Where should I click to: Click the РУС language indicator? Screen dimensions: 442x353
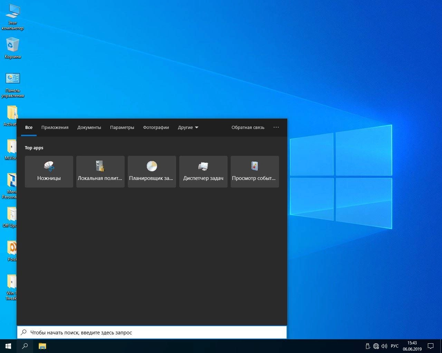click(x=395, y=346)
